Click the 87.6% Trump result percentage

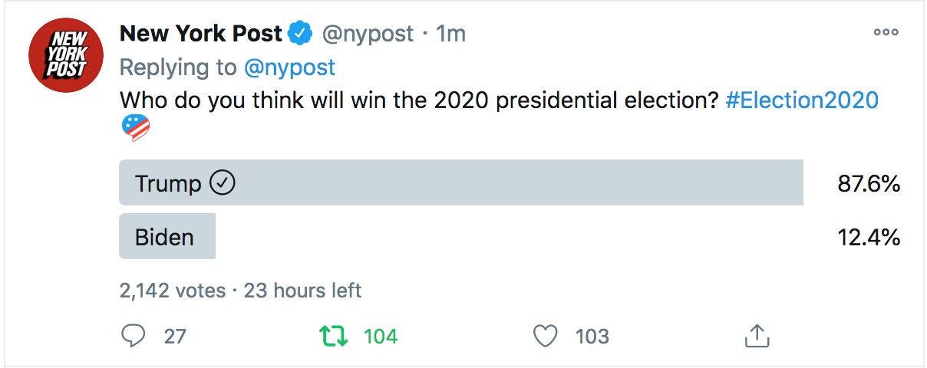[869, 183]
